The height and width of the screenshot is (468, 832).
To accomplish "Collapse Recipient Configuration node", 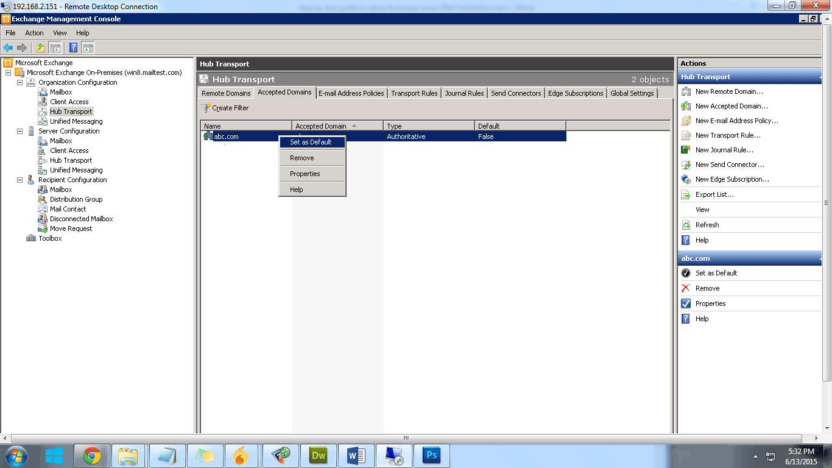I will (x=19, y=180).
